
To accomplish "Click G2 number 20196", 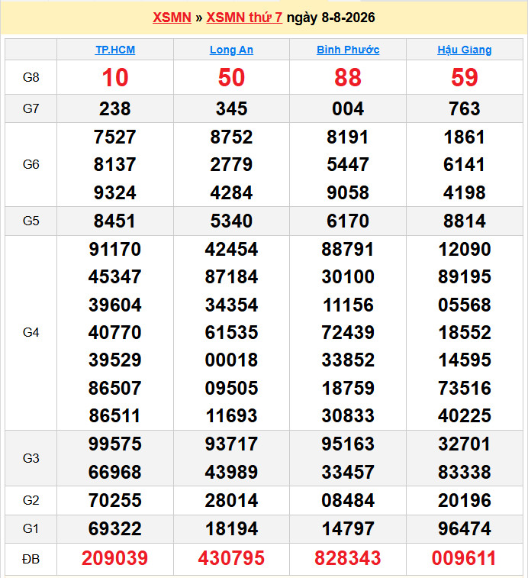I will (x=464, y=501).
